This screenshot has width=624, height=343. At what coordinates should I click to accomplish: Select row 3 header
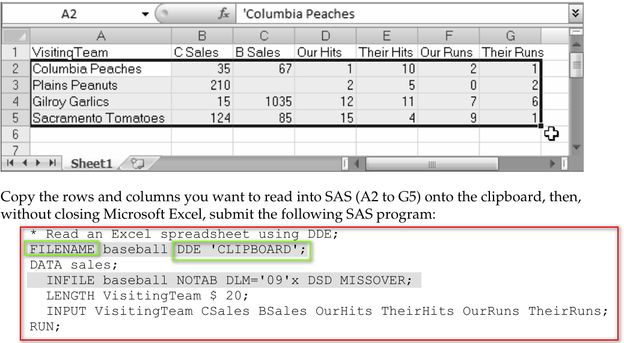(16, 85)
